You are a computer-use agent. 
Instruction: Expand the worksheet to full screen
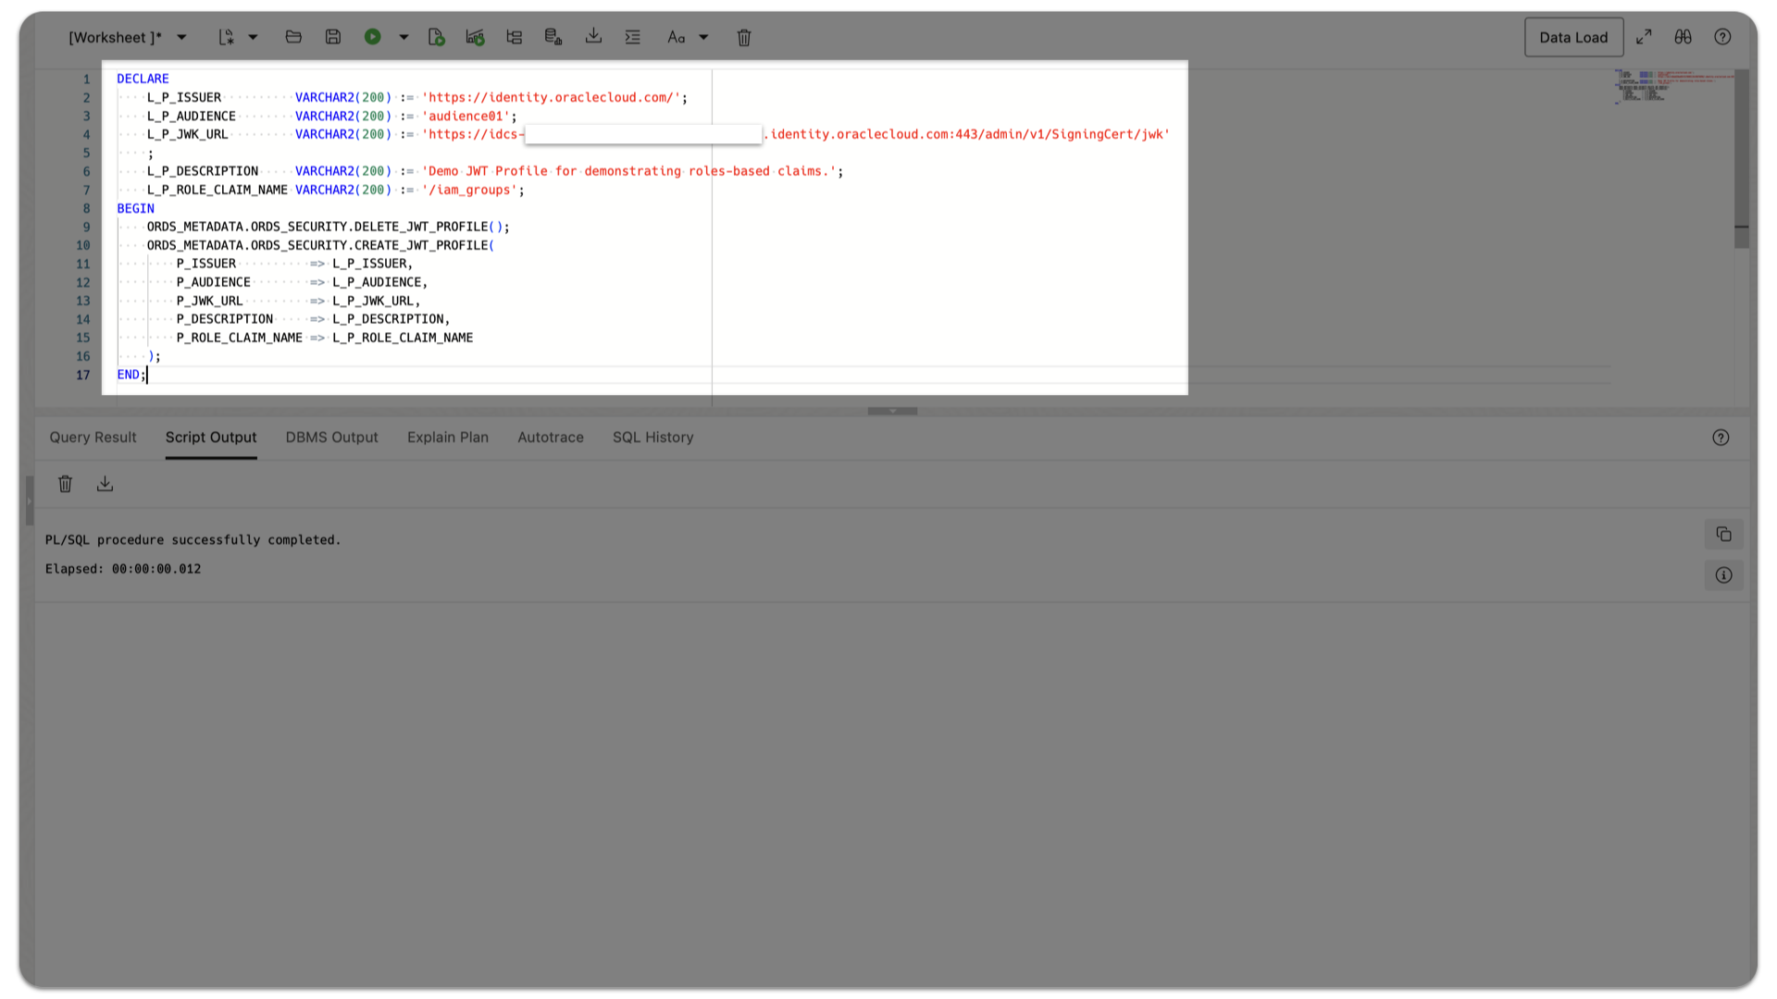click(1644, 37)
